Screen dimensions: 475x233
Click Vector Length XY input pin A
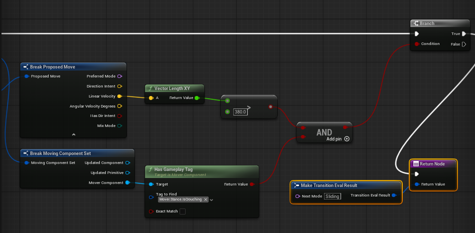(151, 98)
